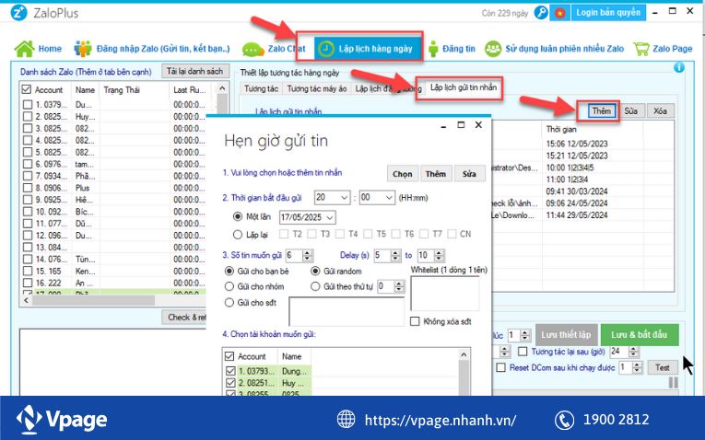Adjust Tương tác lại sau stepper showing 24
705x440 pixels.
coord(633,352)
